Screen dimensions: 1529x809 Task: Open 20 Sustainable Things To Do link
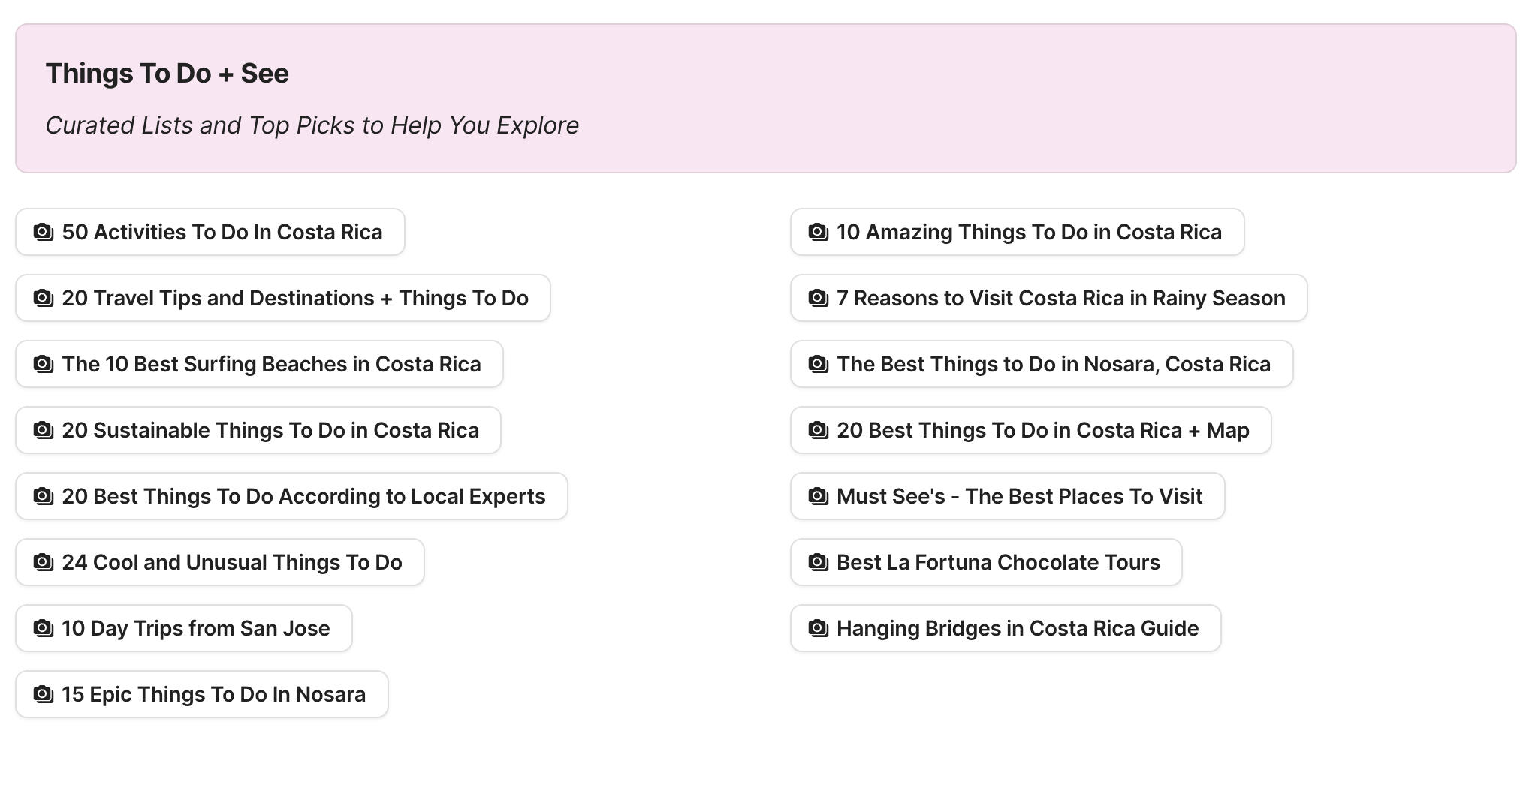(x=270, y=430)
